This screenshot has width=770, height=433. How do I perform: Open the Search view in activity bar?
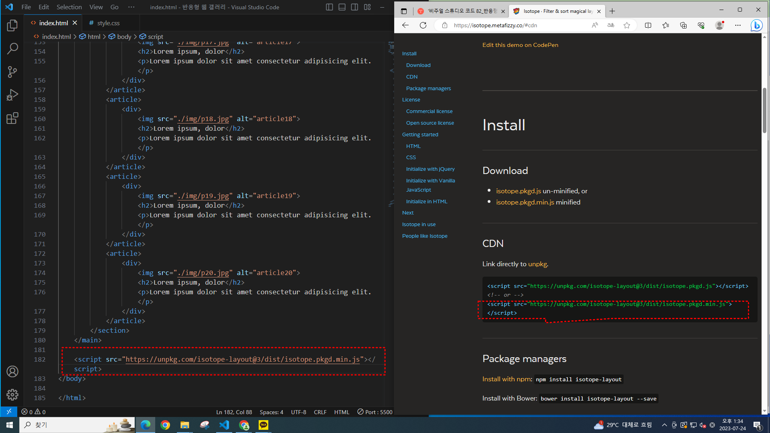12,49
